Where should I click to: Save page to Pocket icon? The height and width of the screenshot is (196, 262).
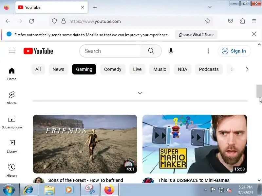click(231, 21)
